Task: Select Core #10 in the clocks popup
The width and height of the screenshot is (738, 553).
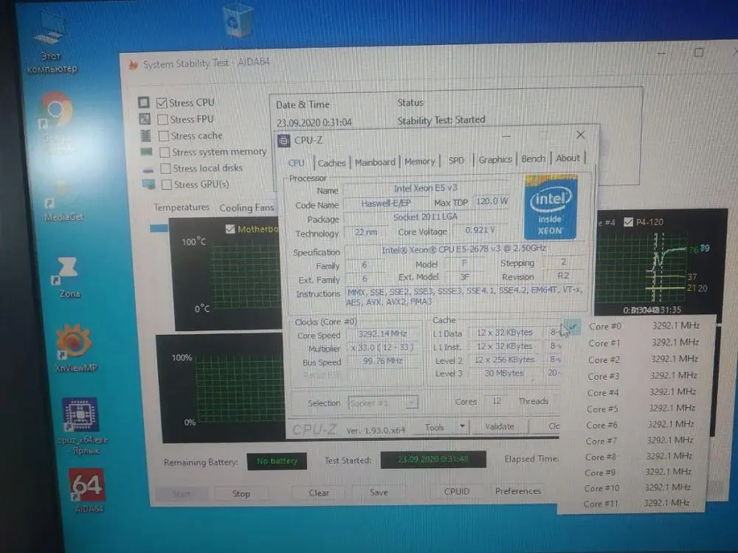Action: [x=638, y=488]
